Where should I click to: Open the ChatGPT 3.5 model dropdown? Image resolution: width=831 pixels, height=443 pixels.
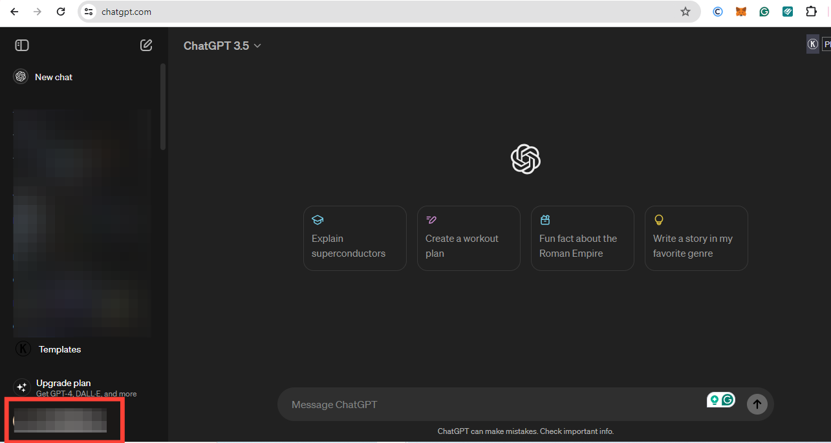tap(222, 46)
